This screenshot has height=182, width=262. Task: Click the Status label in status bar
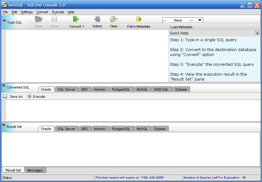[x=7, y=178]
